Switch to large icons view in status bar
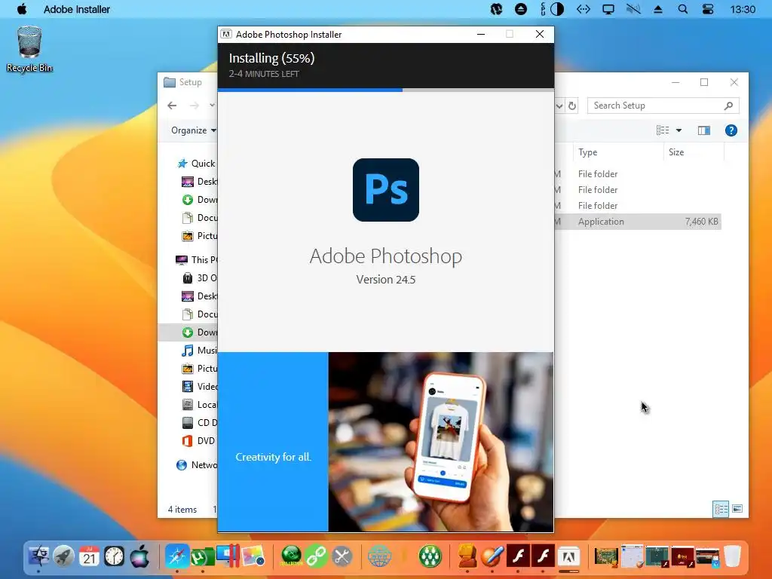 pyautogui.click(x=737, y=509)
